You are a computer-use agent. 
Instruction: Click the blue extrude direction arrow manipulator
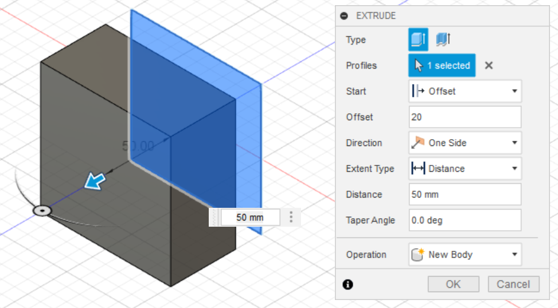[95, 181]
